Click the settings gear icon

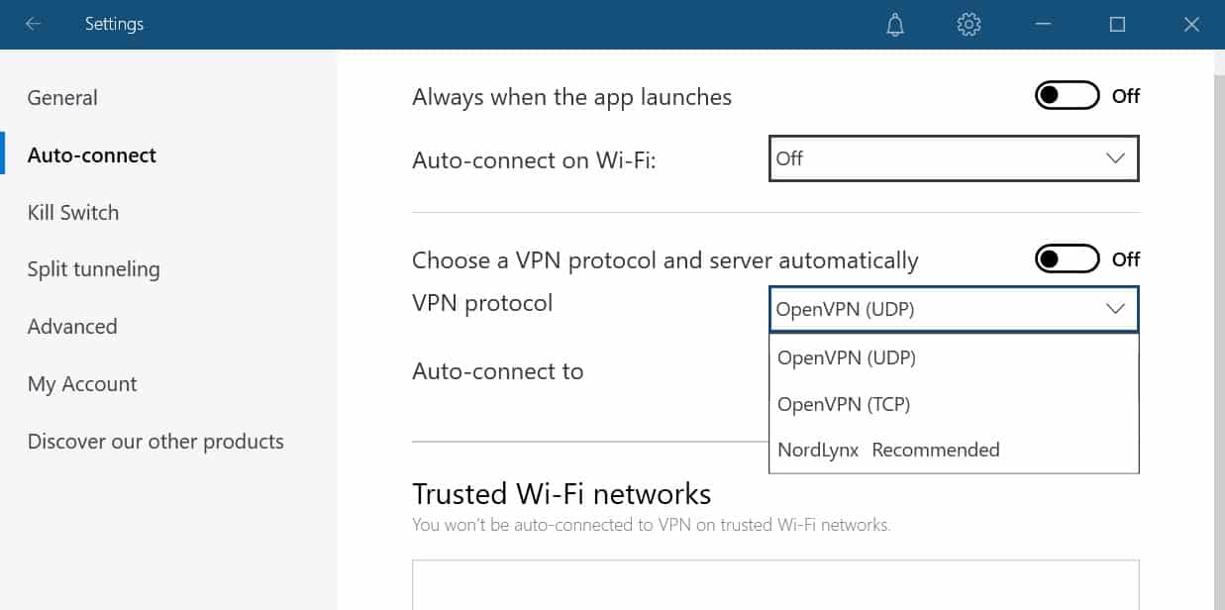[969, 24]
